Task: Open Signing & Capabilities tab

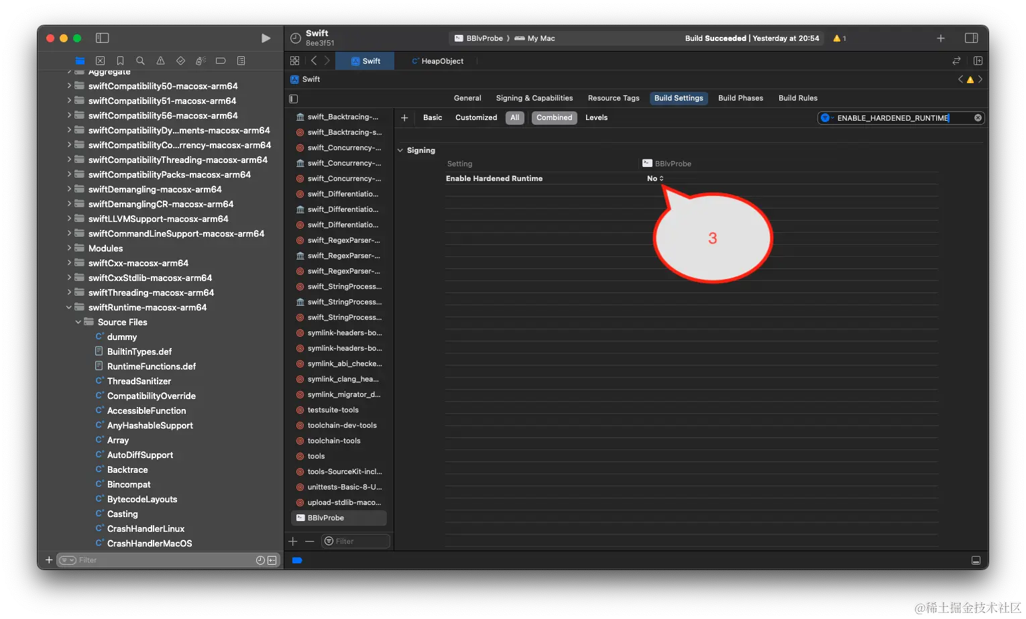Action: [x=534, y=98]
